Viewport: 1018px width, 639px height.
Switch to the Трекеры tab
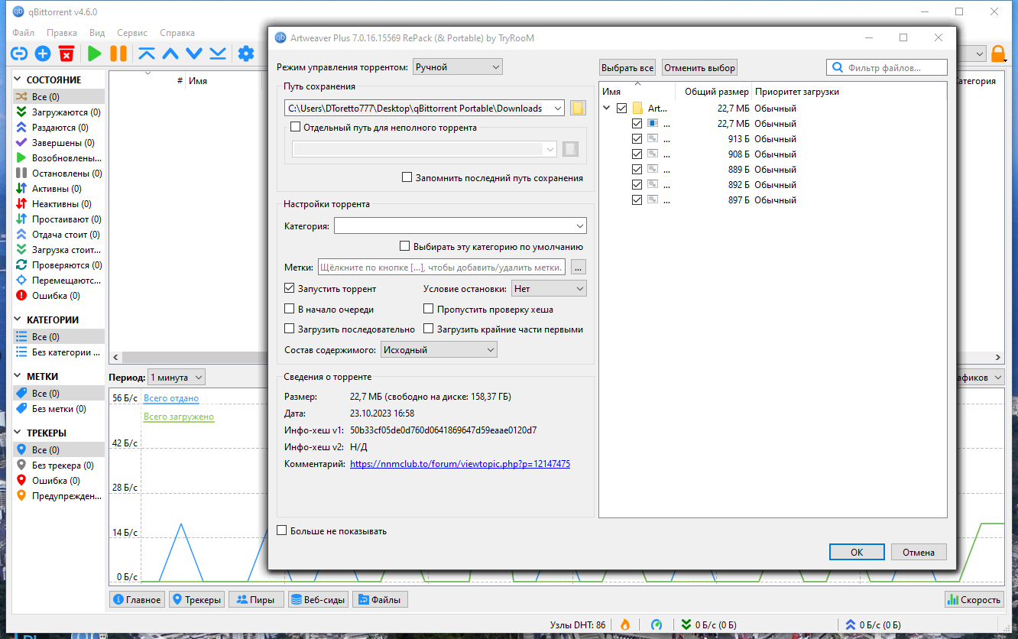pos(197,600)
